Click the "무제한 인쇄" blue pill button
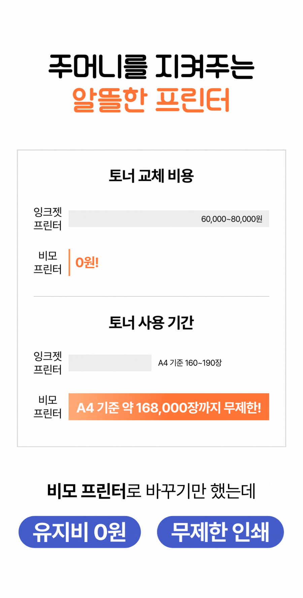The width and height of the screenshot is (303, 598). click(x=220, y=532)
